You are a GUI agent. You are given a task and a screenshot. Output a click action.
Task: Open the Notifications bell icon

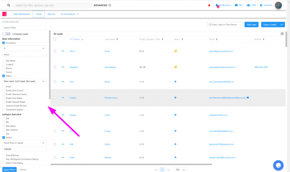click(x=217, y=5)
